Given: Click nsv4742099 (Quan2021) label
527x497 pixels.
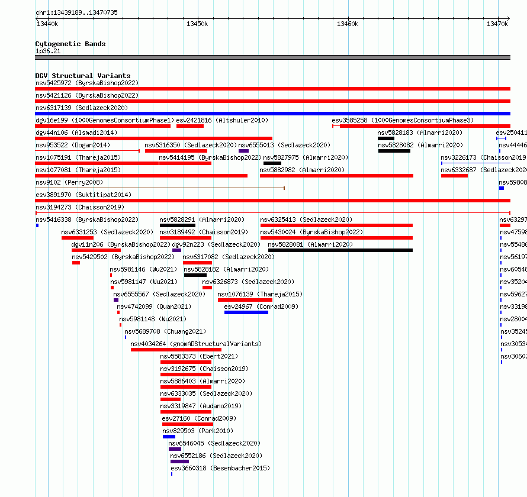Looking at the screenshot, I should tap(154, 306).
